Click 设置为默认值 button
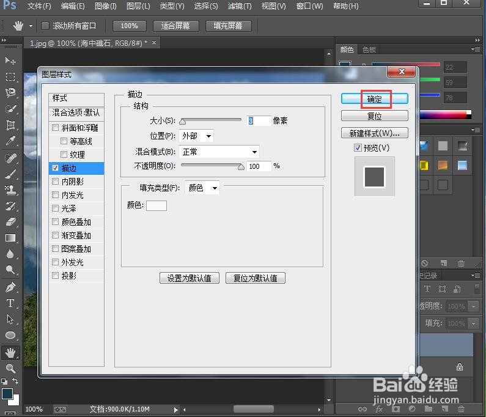The height and width of the screenshot is (417, 486). point(190,278)
